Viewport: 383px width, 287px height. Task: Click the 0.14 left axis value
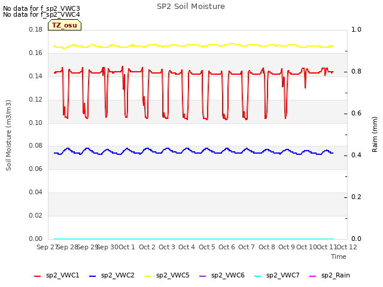(x=36, y=76)
